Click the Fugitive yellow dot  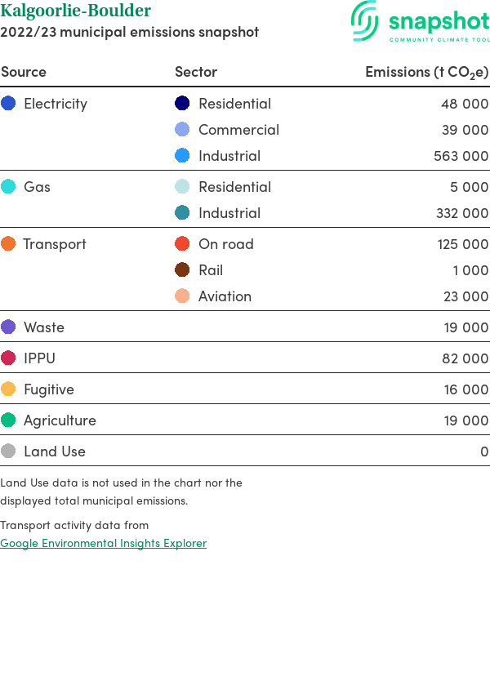pos(8,389)
